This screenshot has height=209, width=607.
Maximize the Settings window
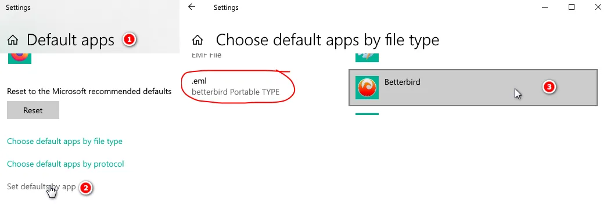tap(572, 7)
